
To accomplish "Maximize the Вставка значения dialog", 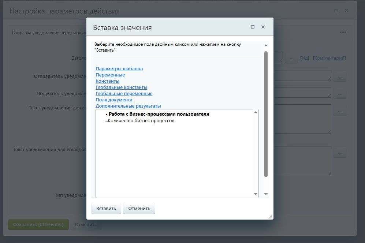I will [253, 27].
